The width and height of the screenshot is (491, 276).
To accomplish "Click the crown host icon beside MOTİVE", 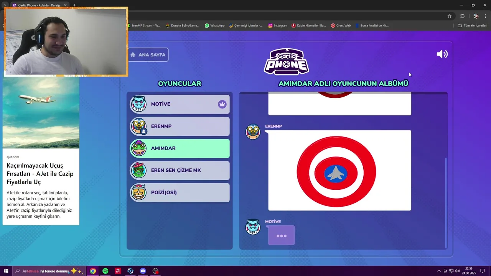I will (222, 104).
